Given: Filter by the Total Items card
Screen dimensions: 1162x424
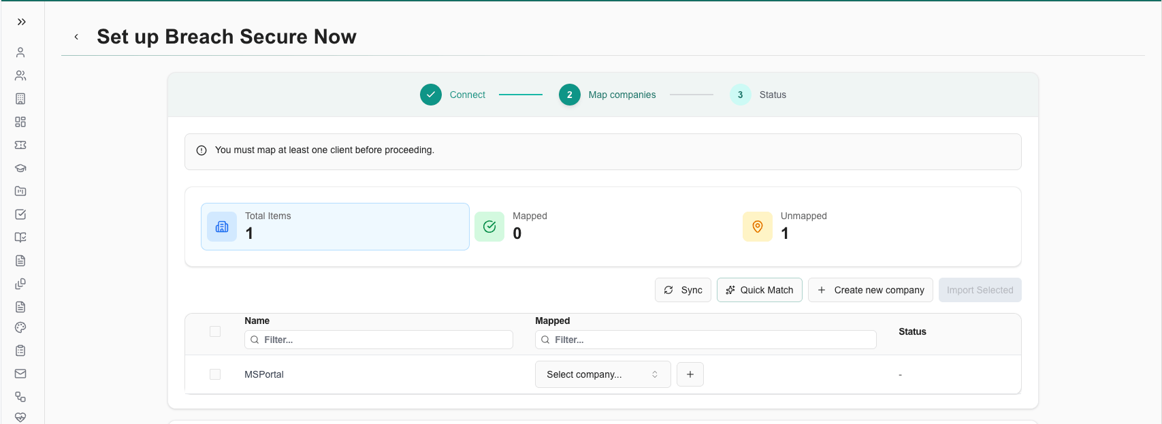Looking at the screenshot, I should tap(335, 227).
